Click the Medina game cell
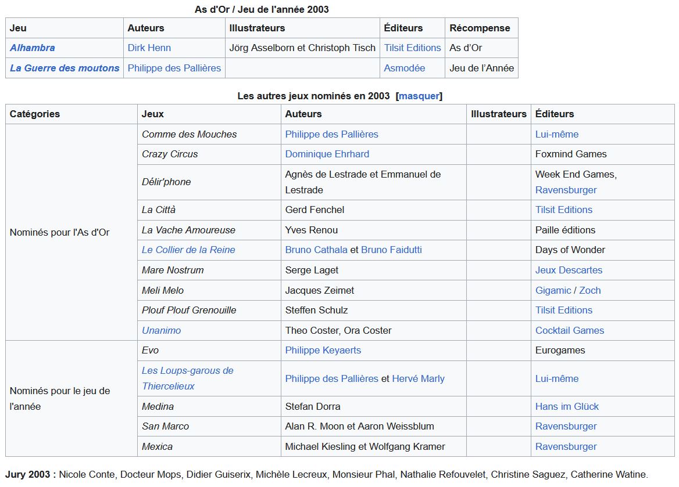Viewport: 679px width, 487px height. [209, 407]
